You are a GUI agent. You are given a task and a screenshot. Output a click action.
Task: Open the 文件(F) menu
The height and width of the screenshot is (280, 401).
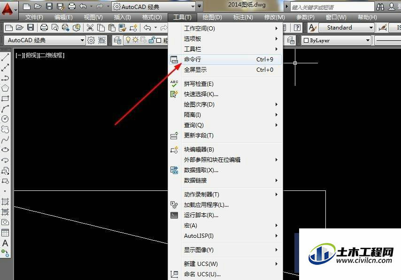coord(34,17)
